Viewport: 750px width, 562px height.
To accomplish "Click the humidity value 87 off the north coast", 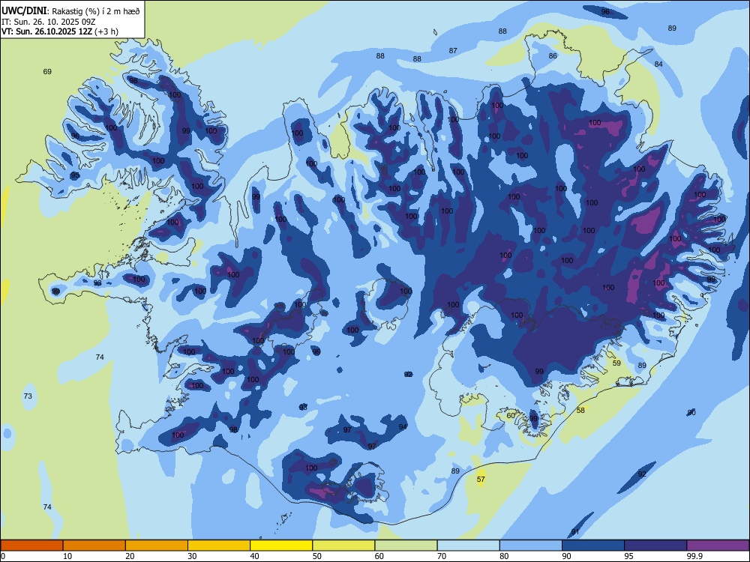I will [453, 51].
